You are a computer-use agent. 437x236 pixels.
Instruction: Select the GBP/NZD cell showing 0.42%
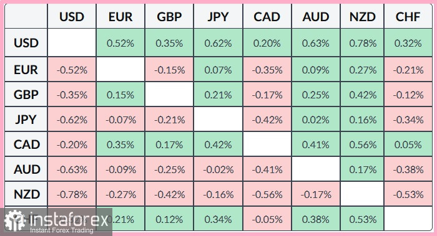pos(362,95)
